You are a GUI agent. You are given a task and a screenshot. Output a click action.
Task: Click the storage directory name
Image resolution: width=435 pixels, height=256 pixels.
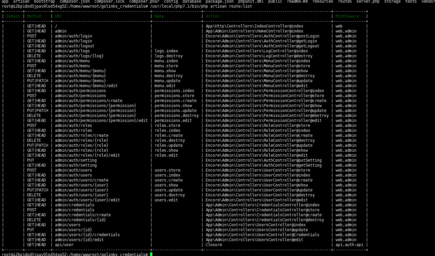[392, 2]
